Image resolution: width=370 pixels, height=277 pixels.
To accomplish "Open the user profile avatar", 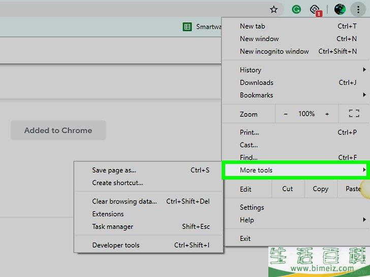I will 340,9.
